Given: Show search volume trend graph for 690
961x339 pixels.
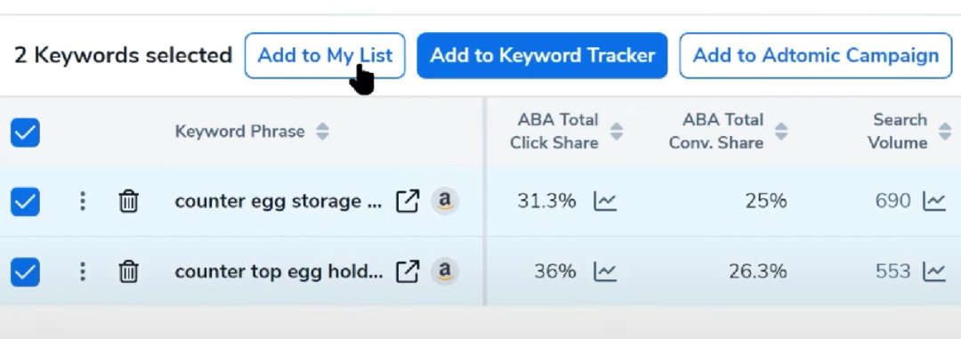Looking at the screenshot, I should click(934, 201).
